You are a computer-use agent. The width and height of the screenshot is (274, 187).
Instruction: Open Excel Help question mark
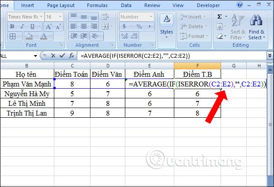coord(240,4)
